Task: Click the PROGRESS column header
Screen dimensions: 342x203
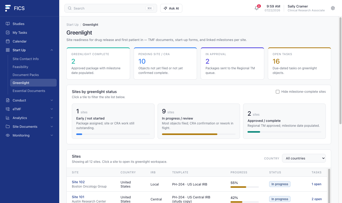Action: point(239,172)
